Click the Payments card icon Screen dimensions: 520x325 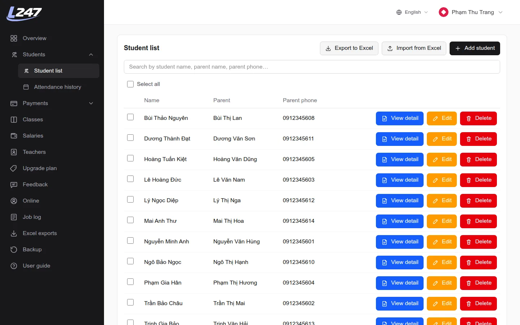pos(14,103)
